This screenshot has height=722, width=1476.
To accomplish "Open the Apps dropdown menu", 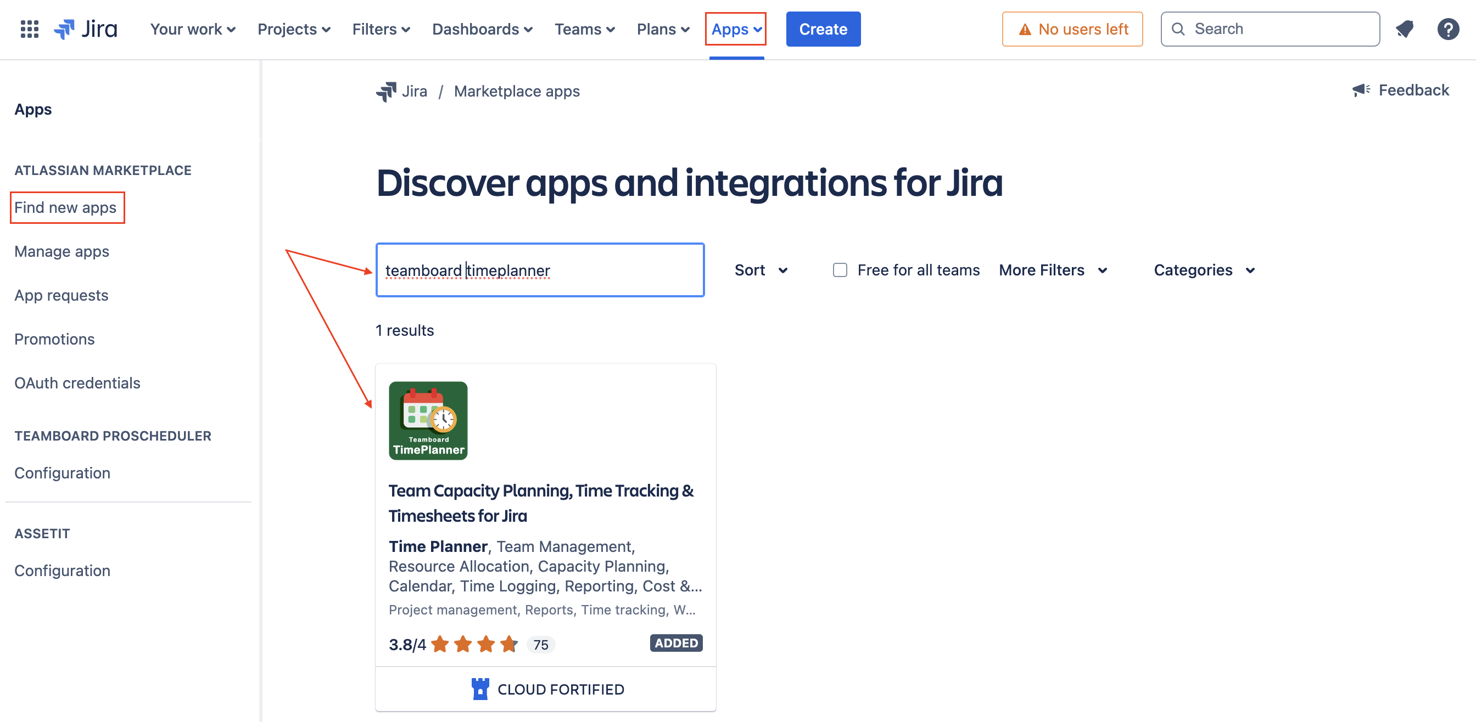I will 736,29.
